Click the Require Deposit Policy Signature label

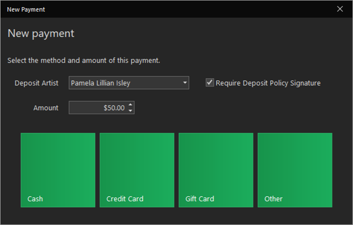click(x=268, y=83)
